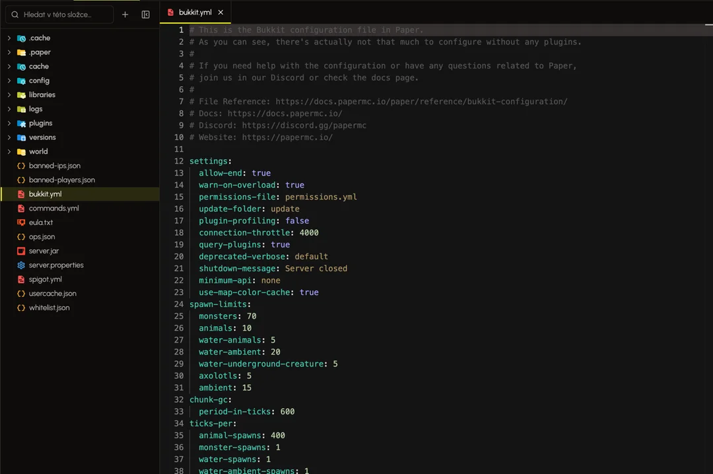Screen dimensions: 713x474
Task: Click the search magnifier icon
Action: [15, 15]
